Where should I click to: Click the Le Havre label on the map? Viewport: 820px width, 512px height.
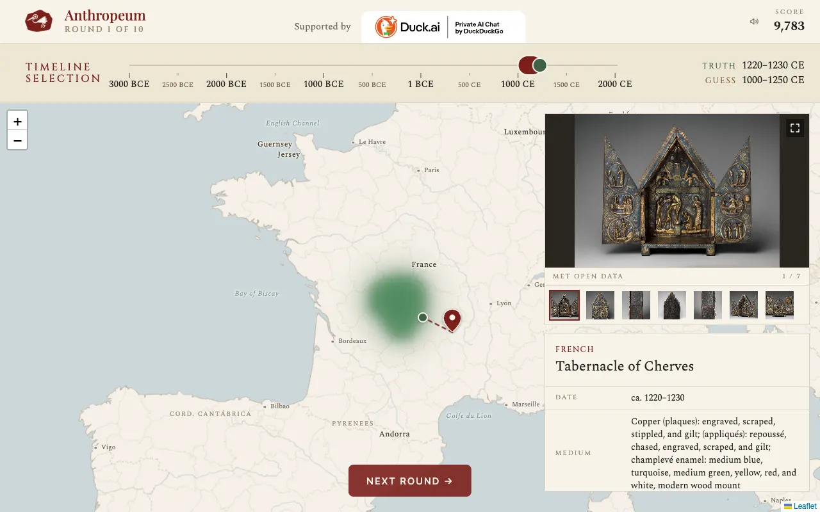point(372,142)
